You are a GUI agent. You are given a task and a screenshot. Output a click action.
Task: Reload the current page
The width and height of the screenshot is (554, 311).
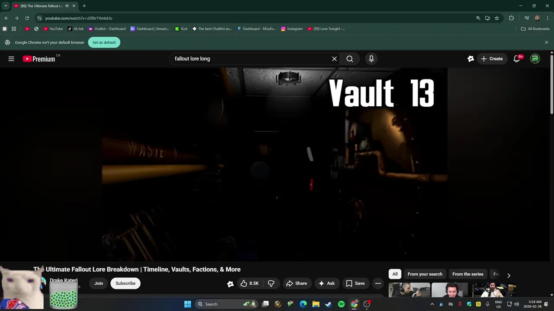(27, 18)
